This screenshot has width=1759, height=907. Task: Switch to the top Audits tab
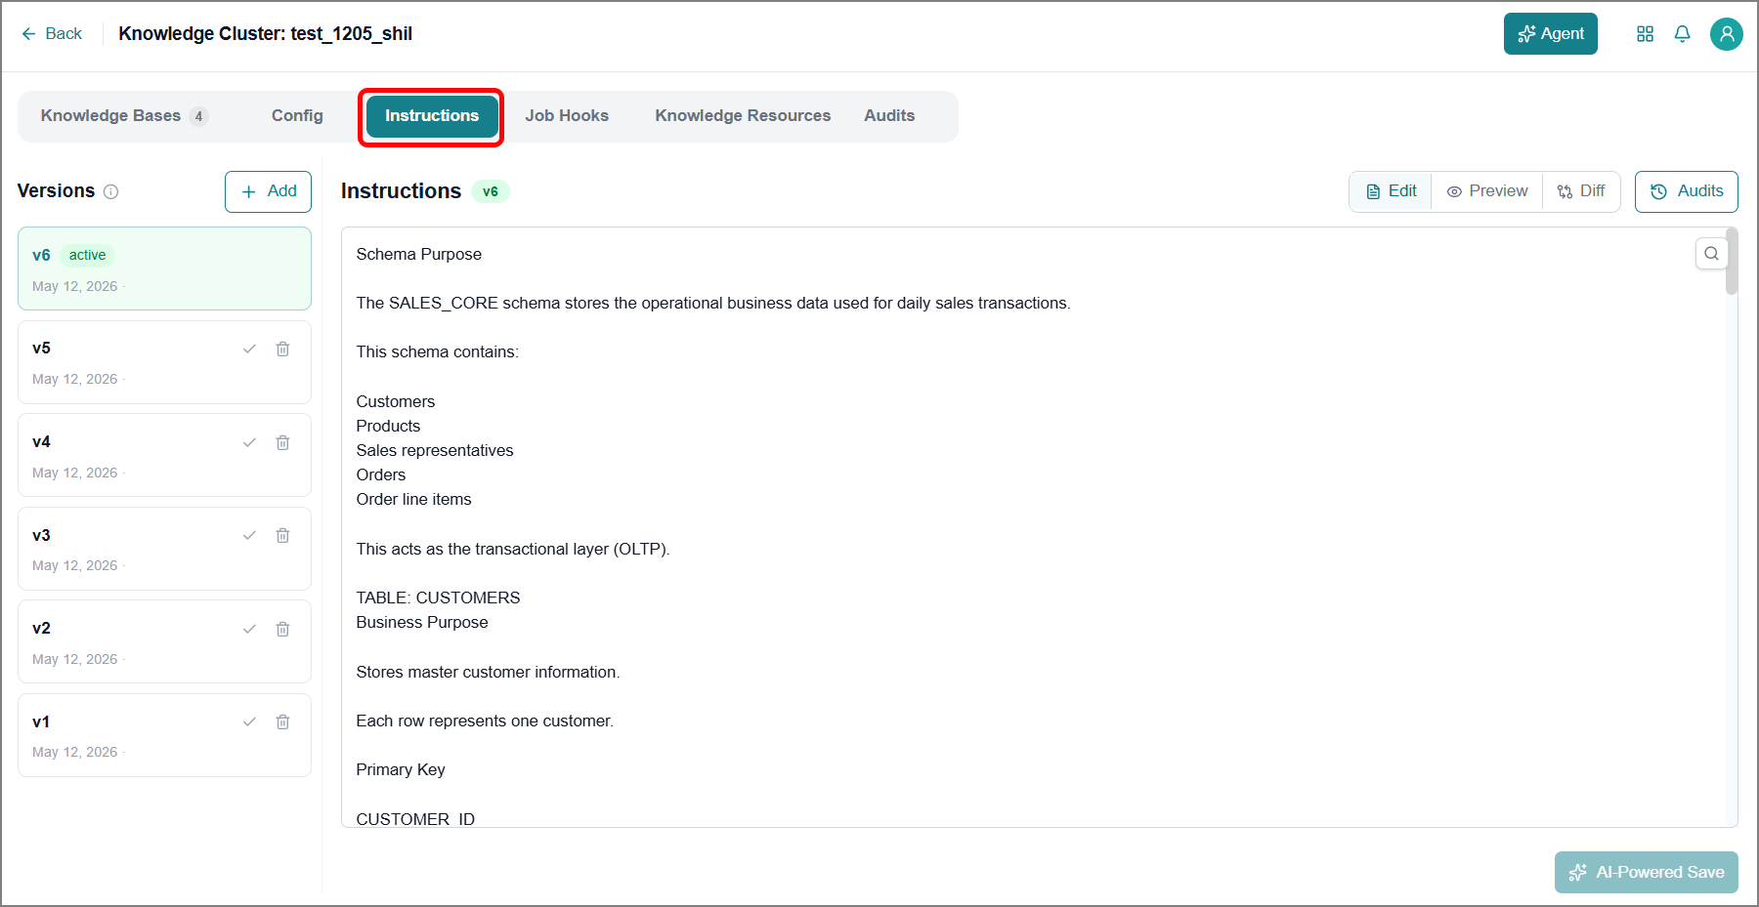(x=889, y=115)
